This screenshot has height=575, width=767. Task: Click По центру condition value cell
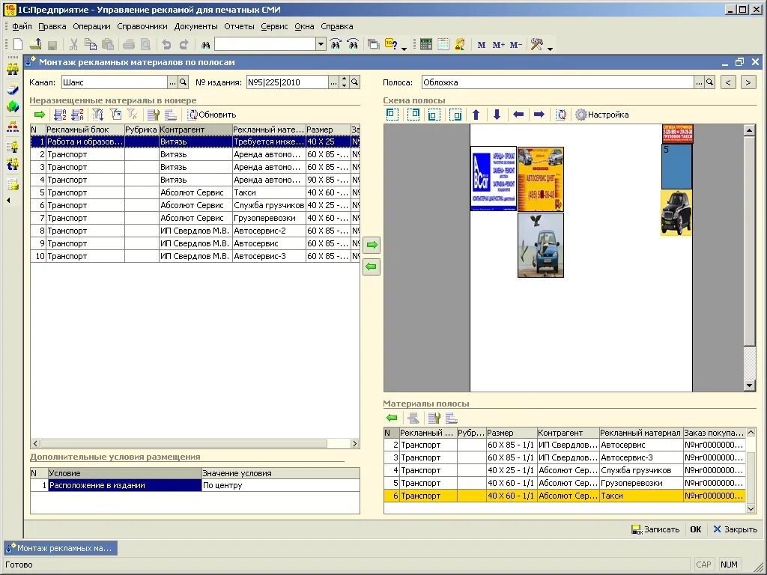click(x=280, y=485)
